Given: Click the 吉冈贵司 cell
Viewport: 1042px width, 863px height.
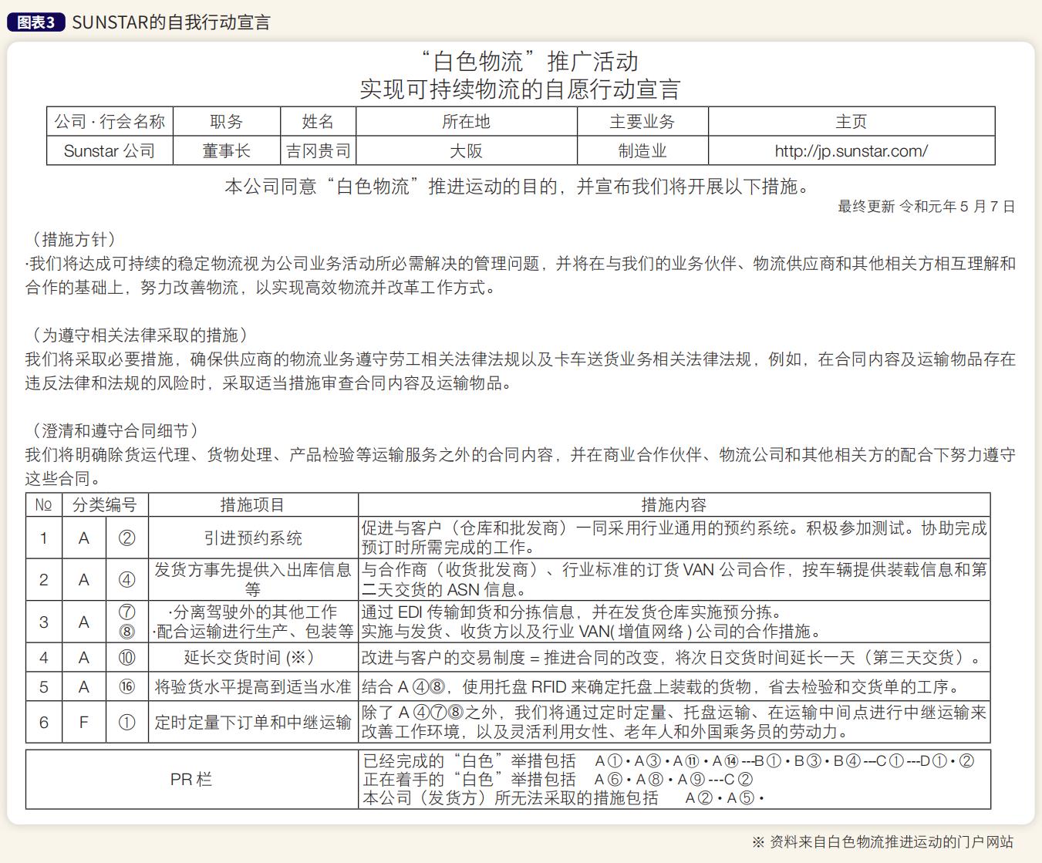Looking at the screenshot, I should pyautogui.click(x=318, y=151).
